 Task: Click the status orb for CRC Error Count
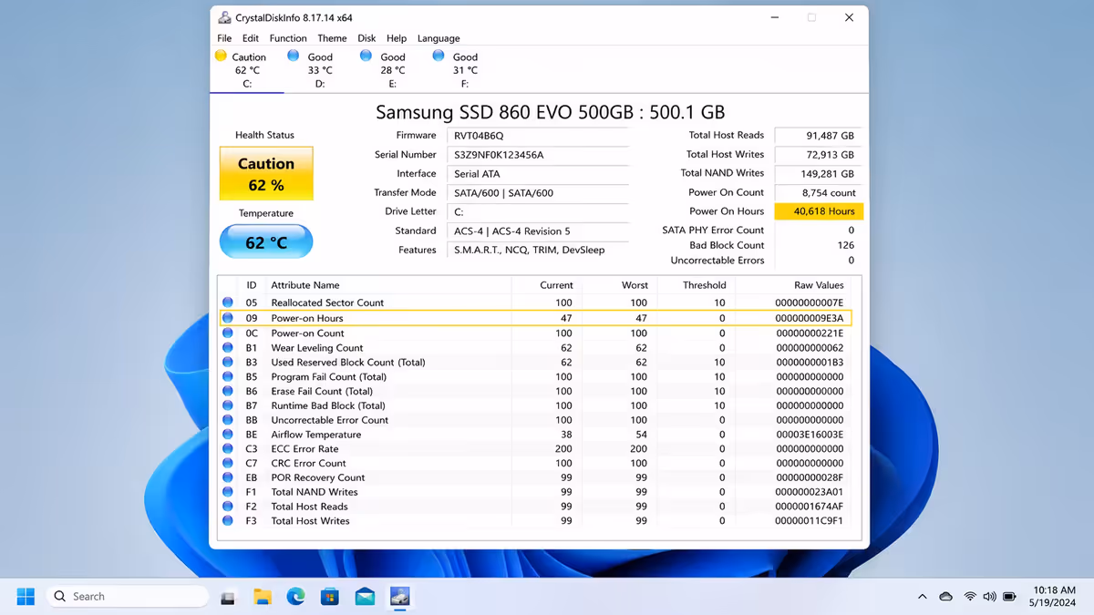228,463
